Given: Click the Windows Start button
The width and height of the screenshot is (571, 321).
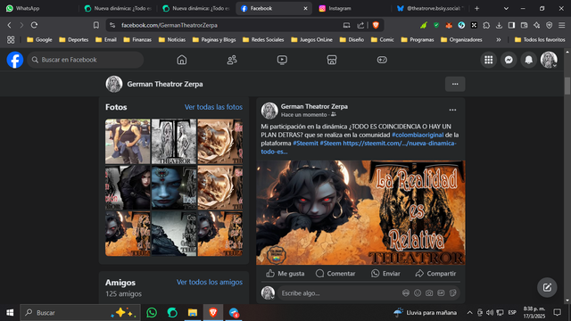Looking at the screenshot, I should click(10, 313).
